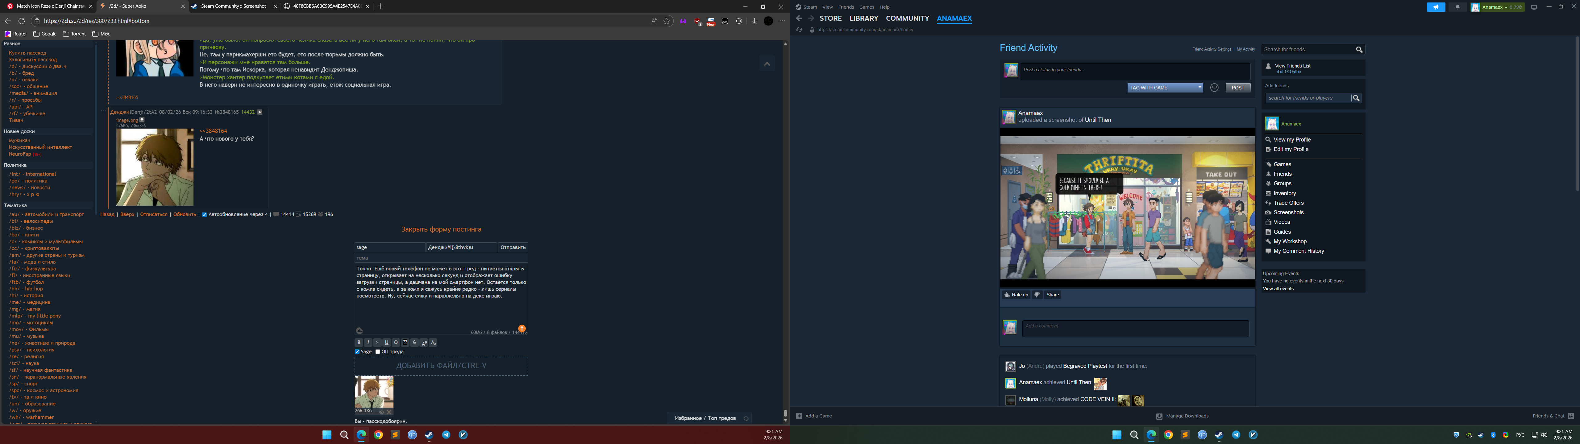
Task: Expand the image info arrow beside post 14432
Action: click(x=260, y=112)
